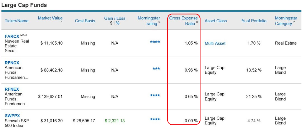Click Missing cost basis for RFNEX
The width and height of the screenshot is (302, 130).
88,97
